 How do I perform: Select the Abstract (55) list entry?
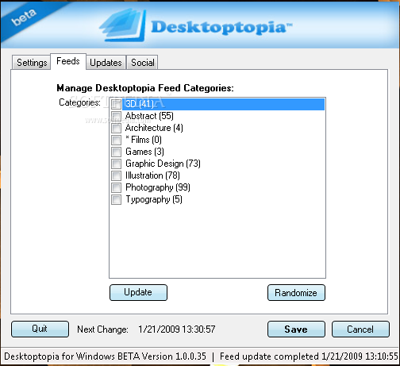[149, 116]
